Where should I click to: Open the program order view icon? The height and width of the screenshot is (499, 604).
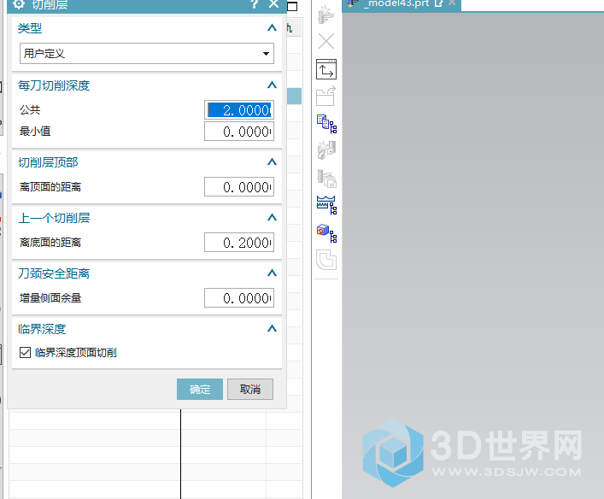326,124
